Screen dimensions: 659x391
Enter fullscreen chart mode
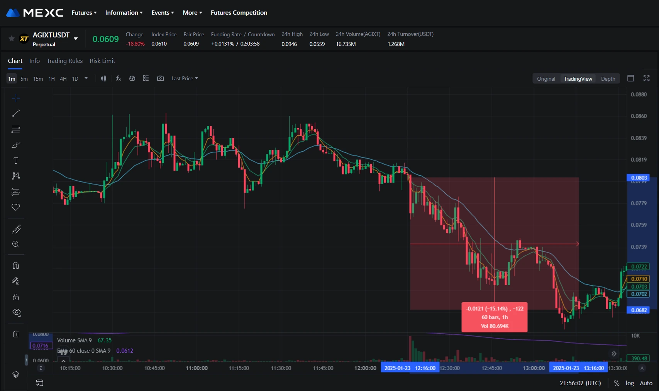646,78
